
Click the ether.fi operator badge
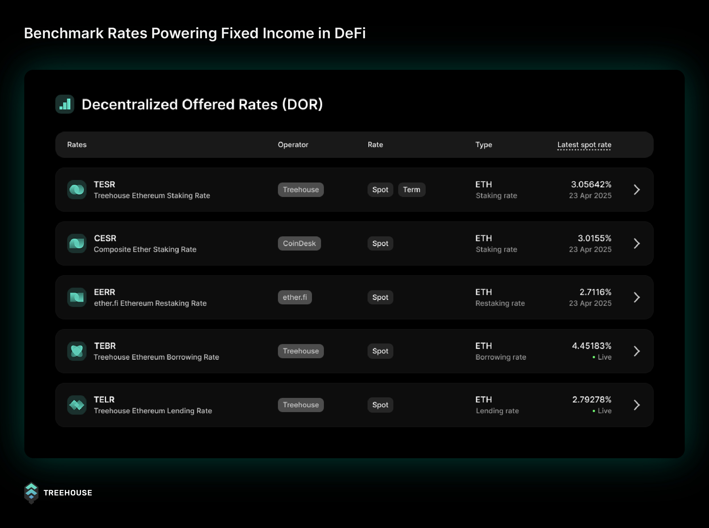[x=295, y=297]
